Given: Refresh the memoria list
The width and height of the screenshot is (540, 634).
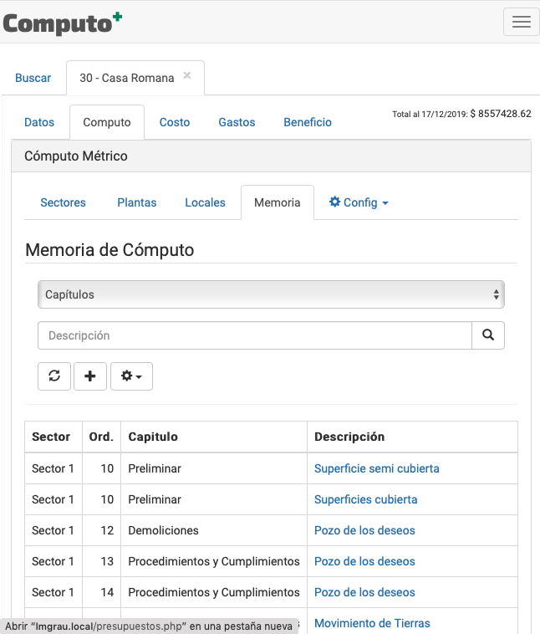Looking at the screenshot, I should (x=54, y=376).
